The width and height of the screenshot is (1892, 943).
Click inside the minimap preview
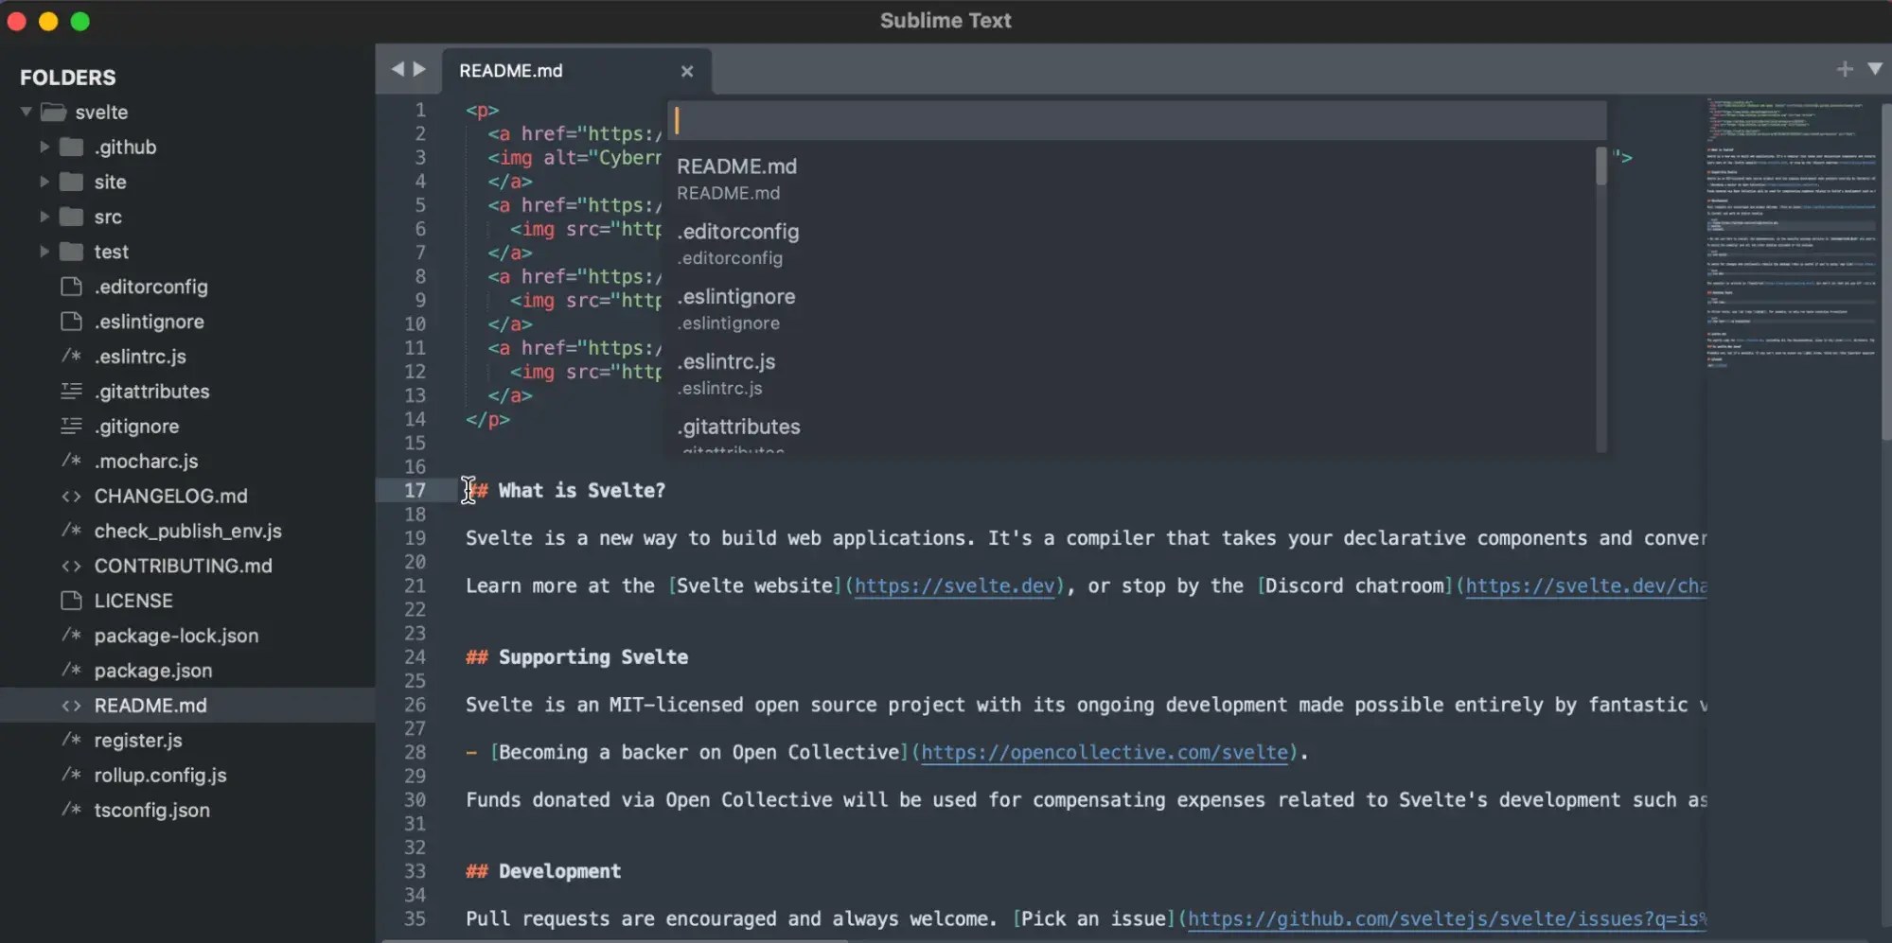pyautogui.click(x=1789, y=236)
